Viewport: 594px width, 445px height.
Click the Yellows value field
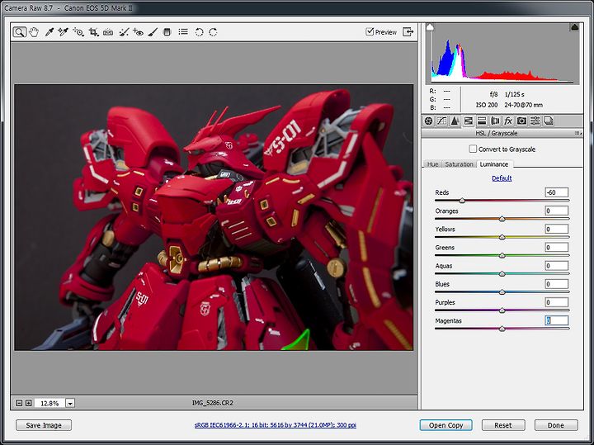[557, 229]
